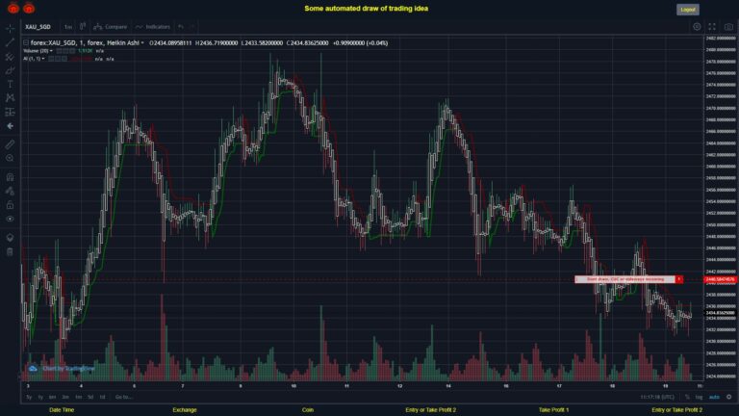Toggle the magnet mode icon

point(10,177)
